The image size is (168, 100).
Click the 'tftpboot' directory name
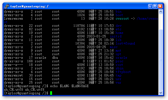pyautogui.click(x=123, y=72)
